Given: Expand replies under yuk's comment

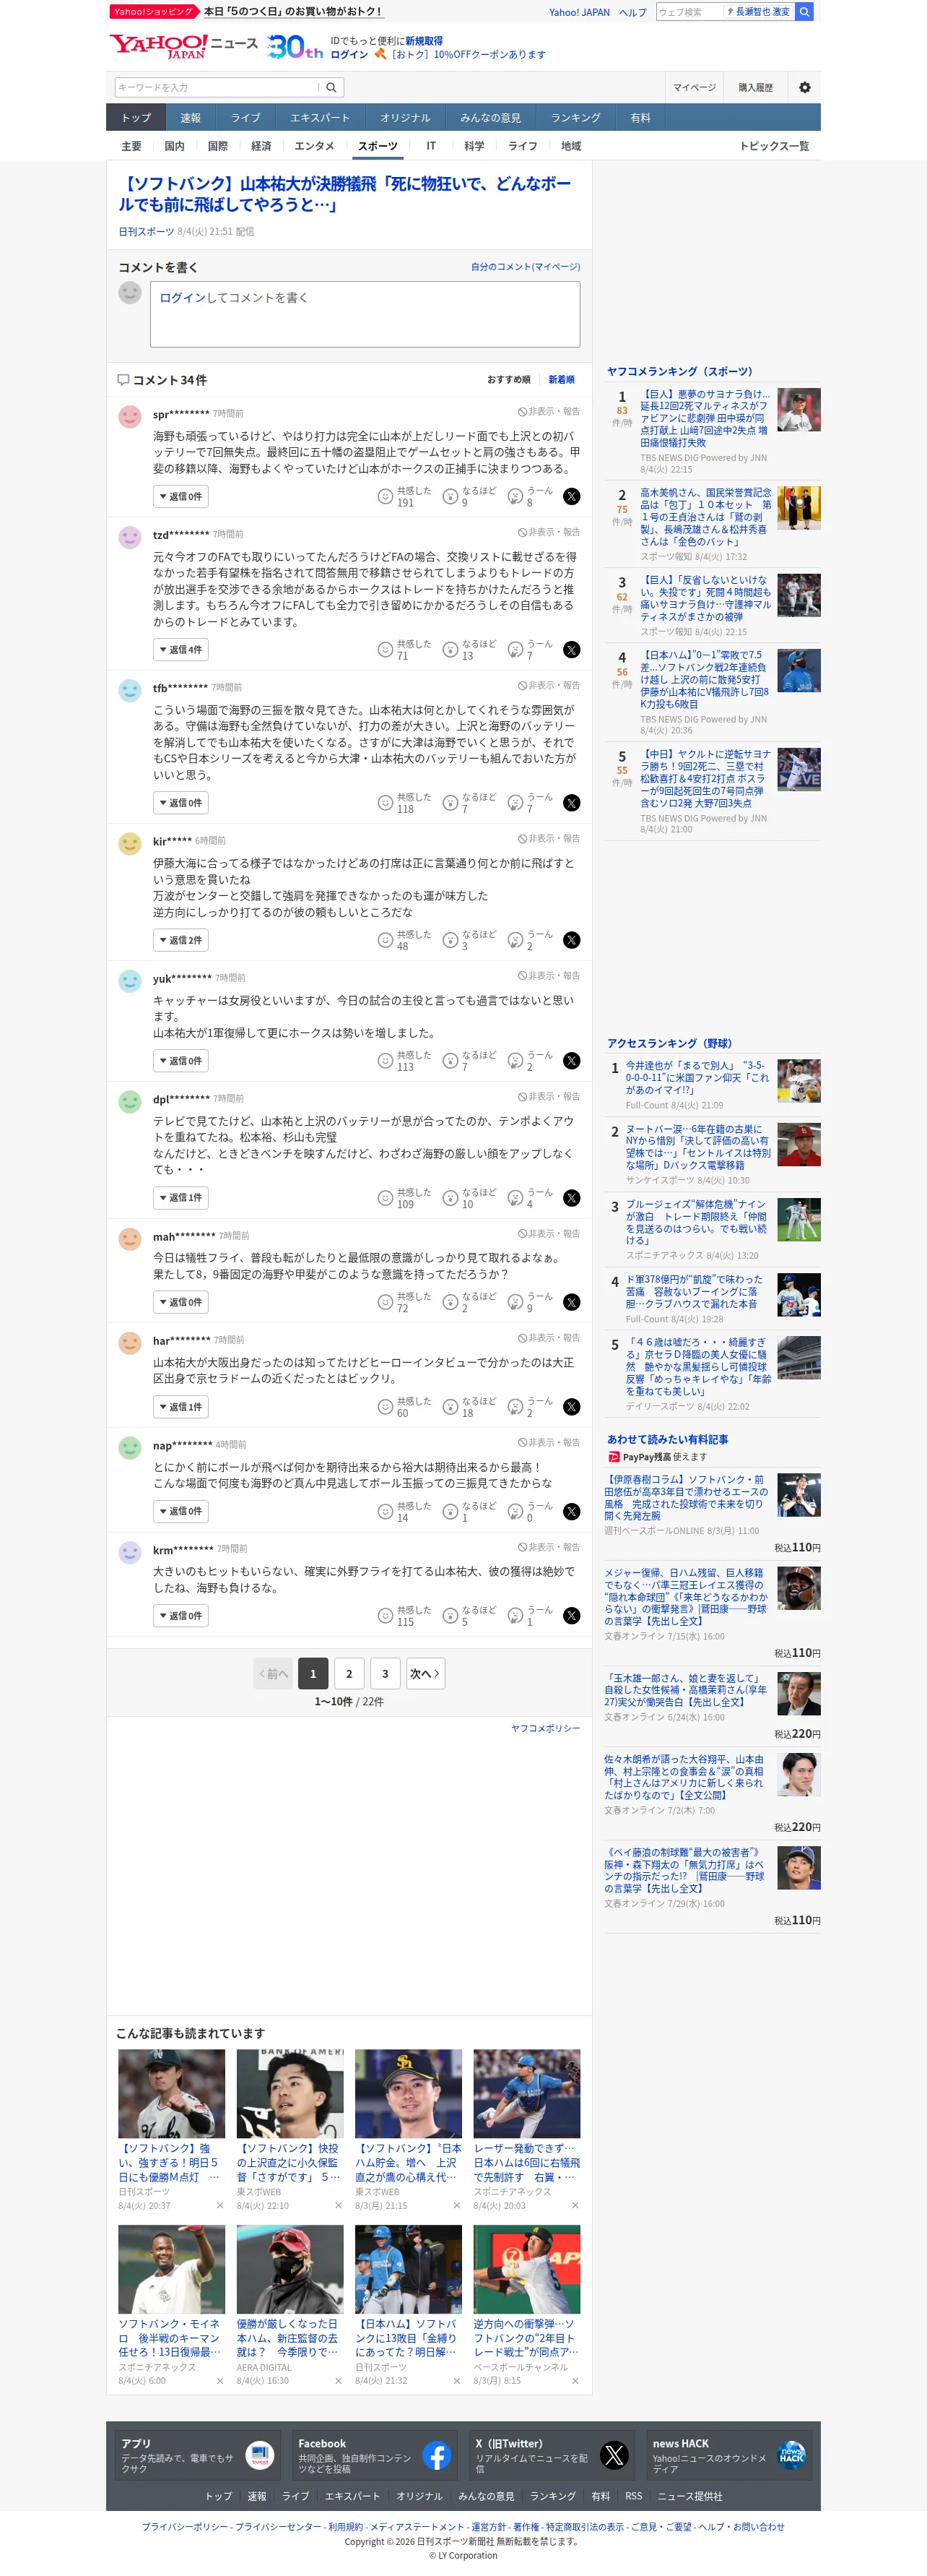Looking at the screenshot, I should tap(180, 1061).
